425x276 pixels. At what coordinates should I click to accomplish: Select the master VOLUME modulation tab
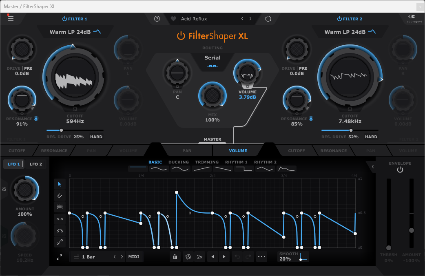(x=238, y=150)
